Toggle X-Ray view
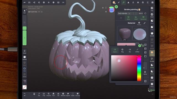 click(44, 94)
